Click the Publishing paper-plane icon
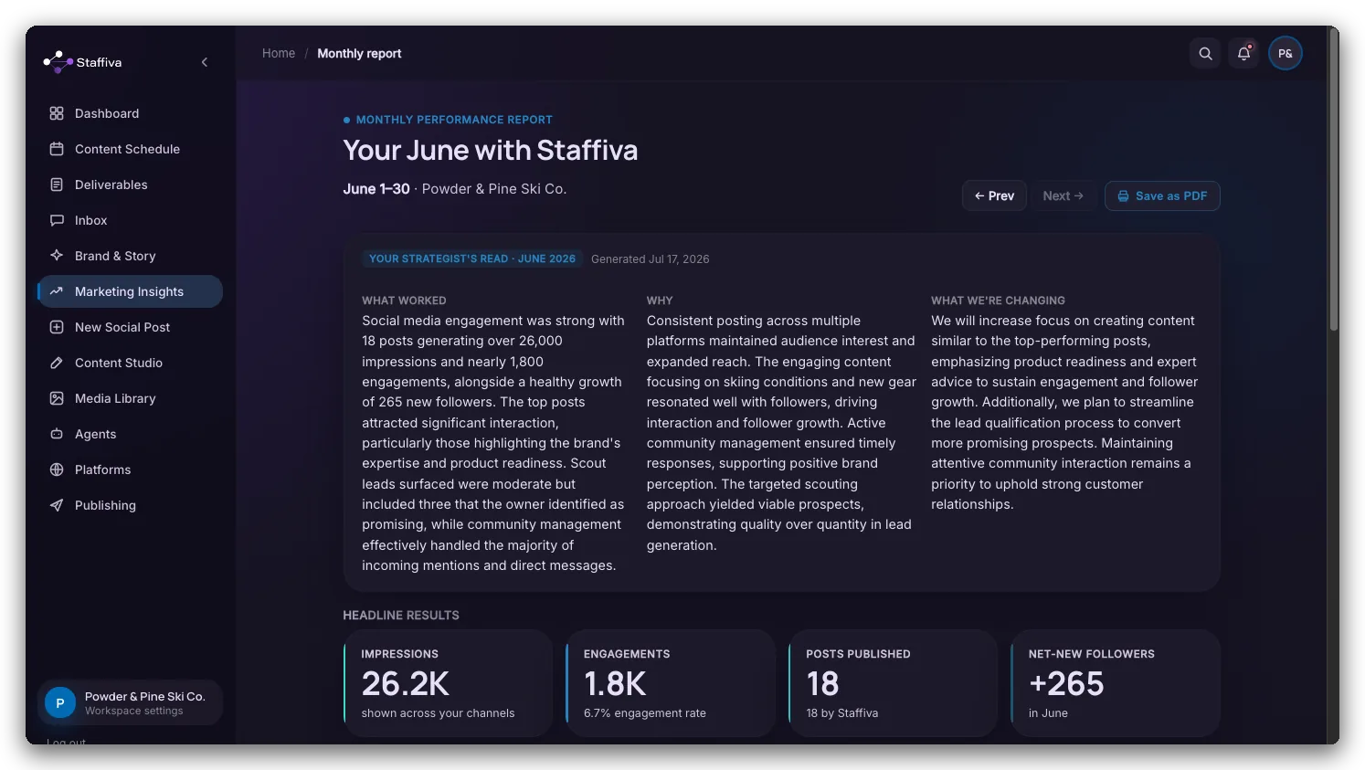Screen dimensions: 1365x770 tap(57, 505)
